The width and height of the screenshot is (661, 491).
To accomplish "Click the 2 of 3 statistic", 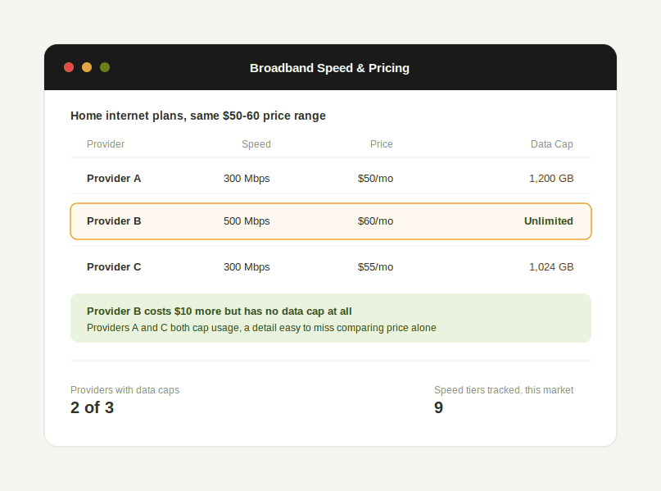I will (92, 407).
